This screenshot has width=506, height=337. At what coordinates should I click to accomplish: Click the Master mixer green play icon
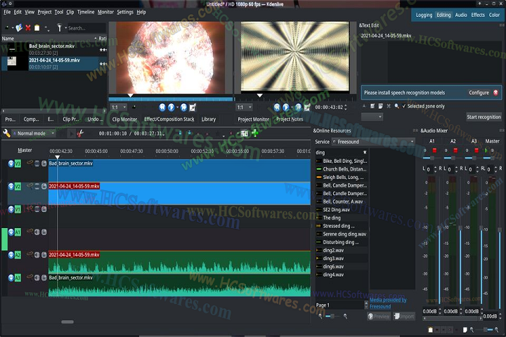(x=486, y=150)
